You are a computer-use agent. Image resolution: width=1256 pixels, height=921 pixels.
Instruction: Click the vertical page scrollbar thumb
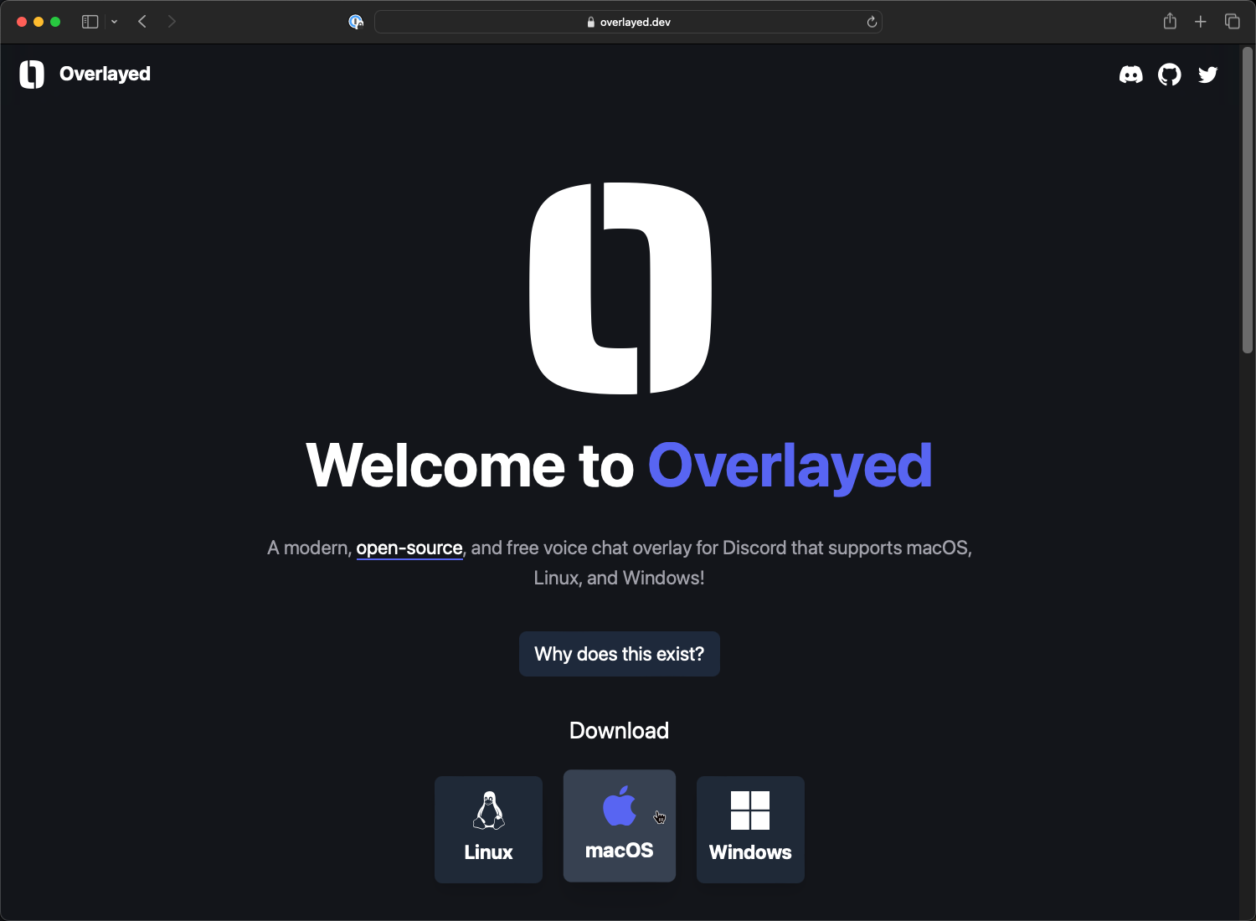pyautogui.click(x=1247, y=201)
